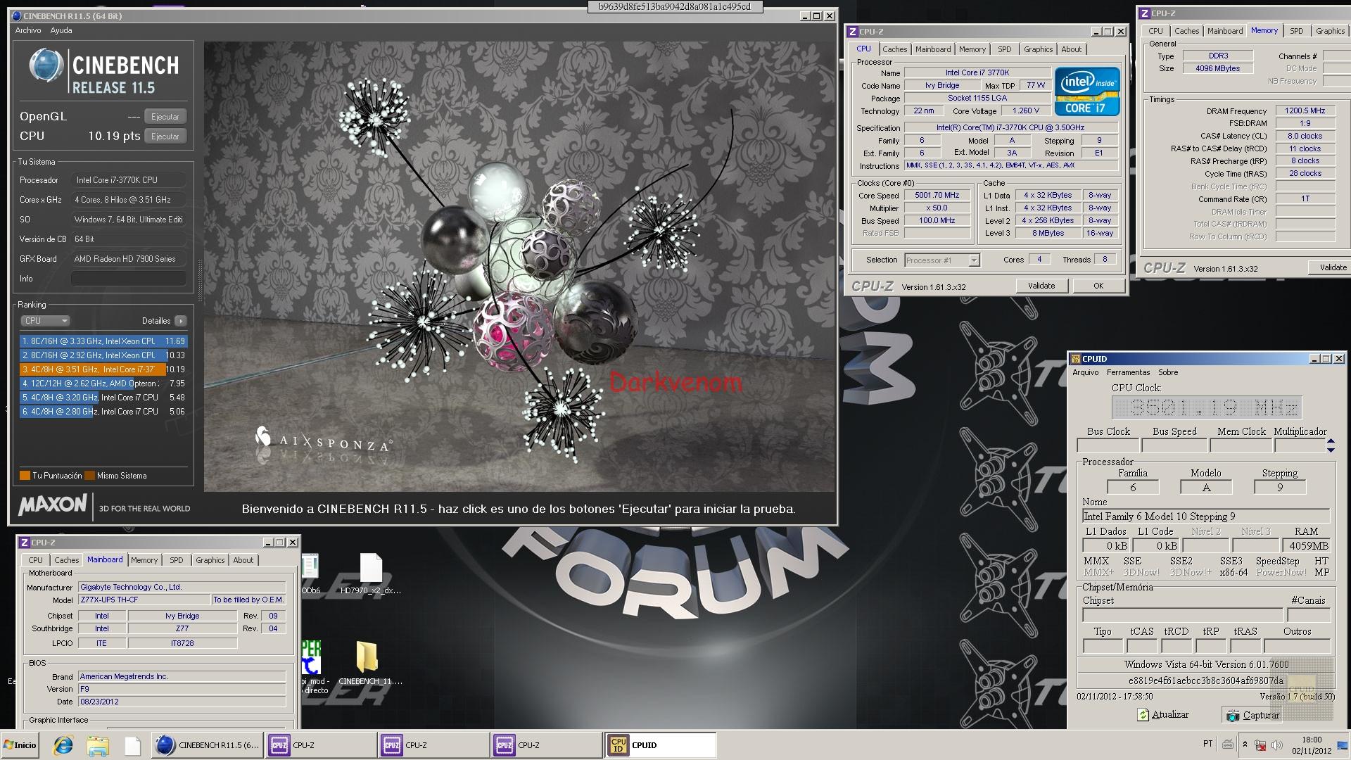Viewport: 1351px width, 760px height.
Task: Click the CPUID window title icon
Action: pos(1076,359)
